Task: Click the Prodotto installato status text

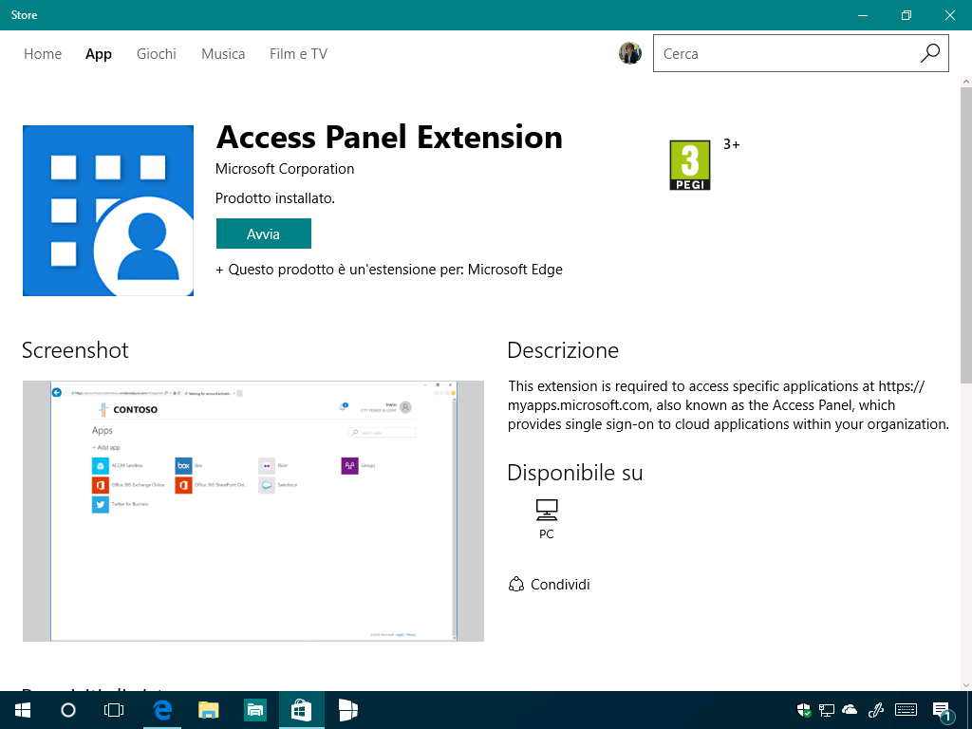Action: point(274,198)
